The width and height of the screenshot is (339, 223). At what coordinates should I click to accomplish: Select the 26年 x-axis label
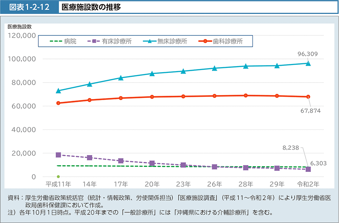[215, 184]
